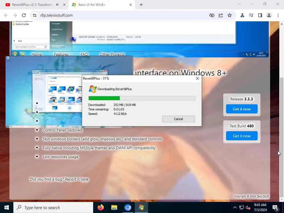This screenshot has width=284, height=213.
Task: Open the Chrome profile avatar
Action: (269, 16)
